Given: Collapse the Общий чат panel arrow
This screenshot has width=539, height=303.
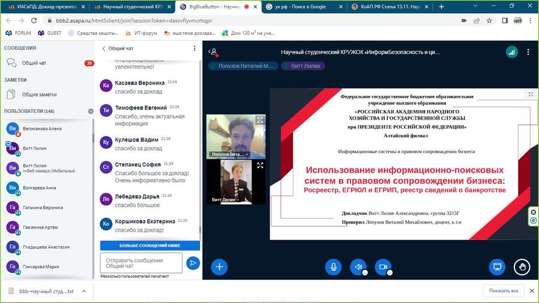Looking at the screenshot, I should 104,49.
